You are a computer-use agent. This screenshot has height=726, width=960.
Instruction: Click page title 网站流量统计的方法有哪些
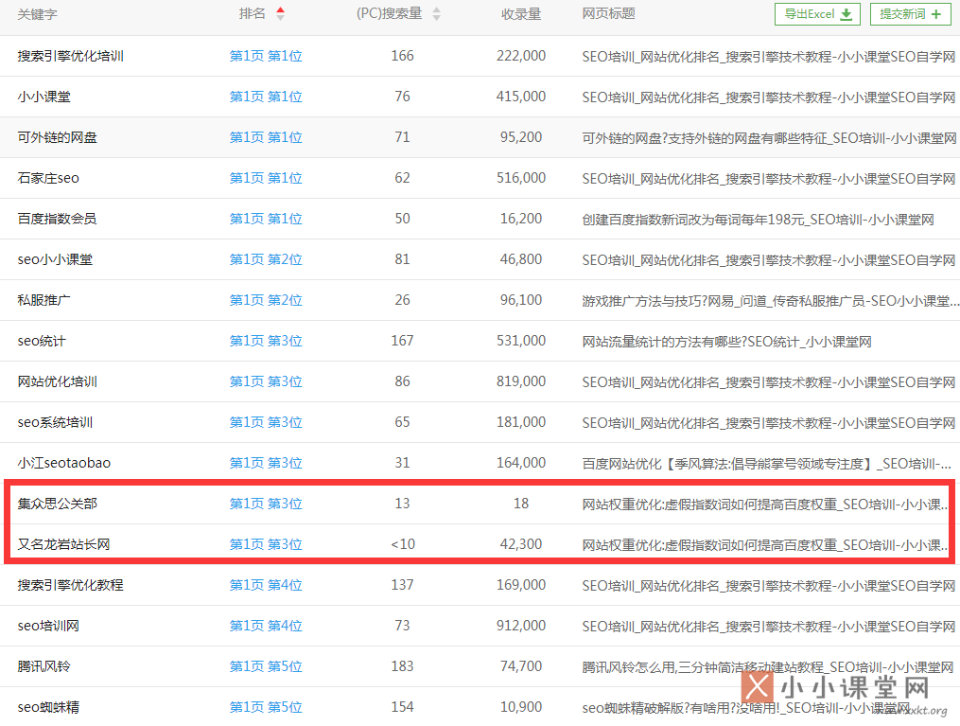click(x=726, y=342)
